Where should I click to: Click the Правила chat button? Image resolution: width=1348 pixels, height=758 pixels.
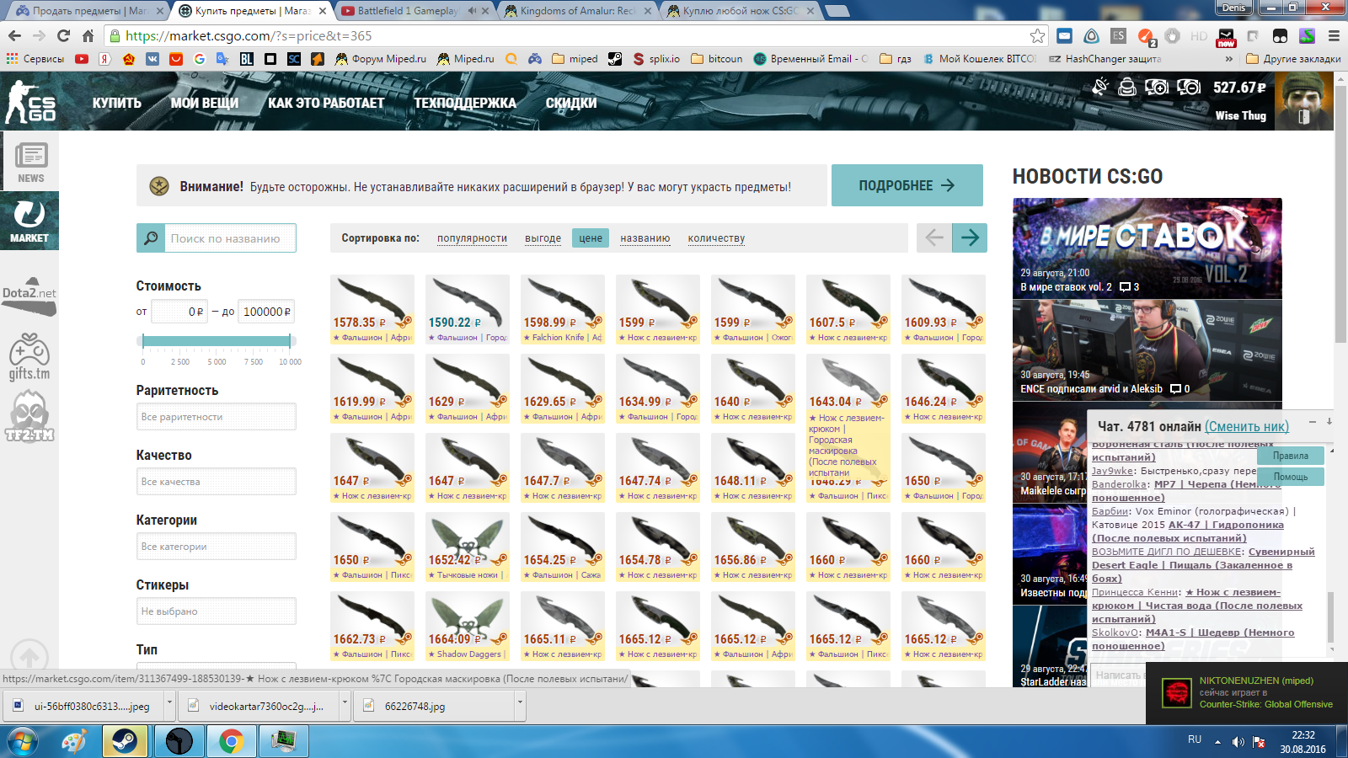coord(1291,456)
